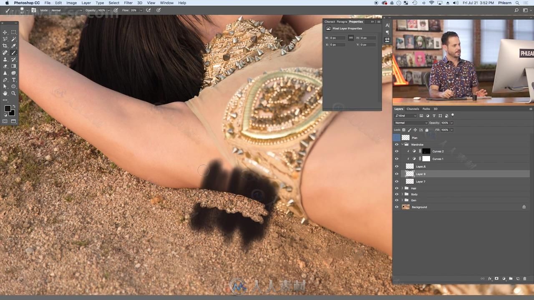Select the Clone Stamp tool

[x=5, y=60]
